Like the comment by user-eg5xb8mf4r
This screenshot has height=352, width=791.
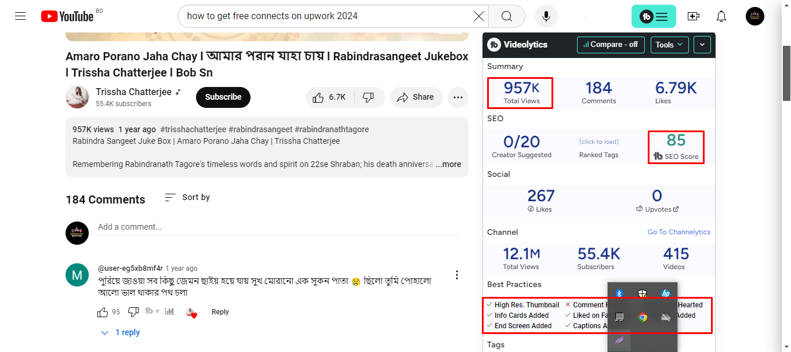(x=103, y=312)
